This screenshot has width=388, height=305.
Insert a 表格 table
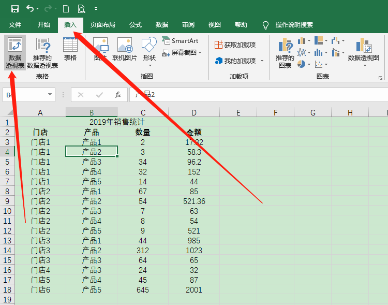click(70, 49)
